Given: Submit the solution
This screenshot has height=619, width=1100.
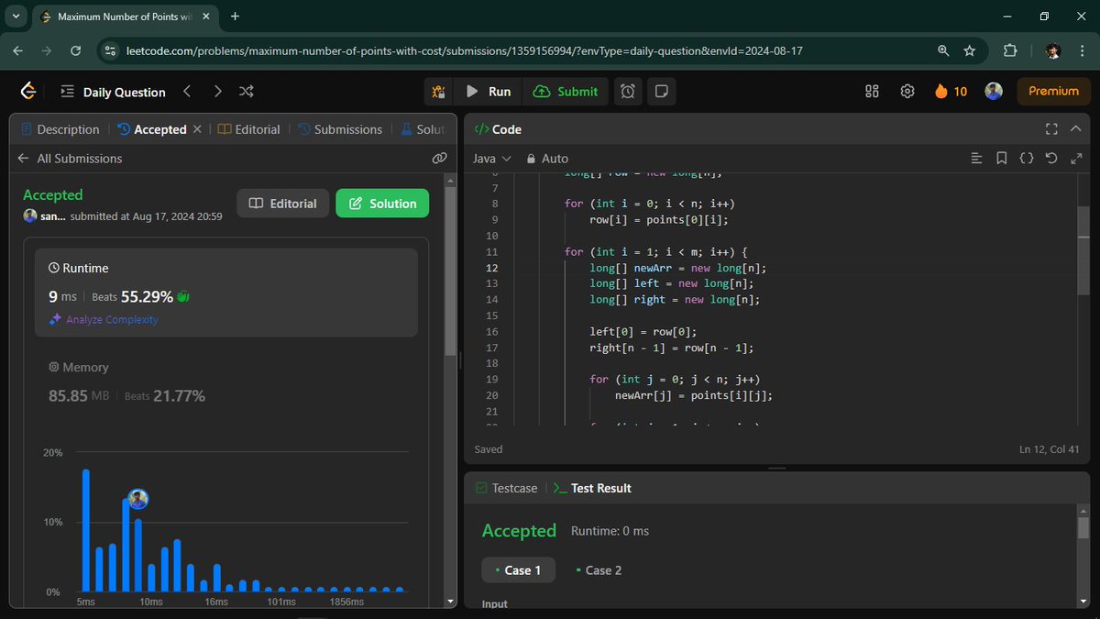Looking at the screenshot, I should pyautogui.click(x=565, y=91).
